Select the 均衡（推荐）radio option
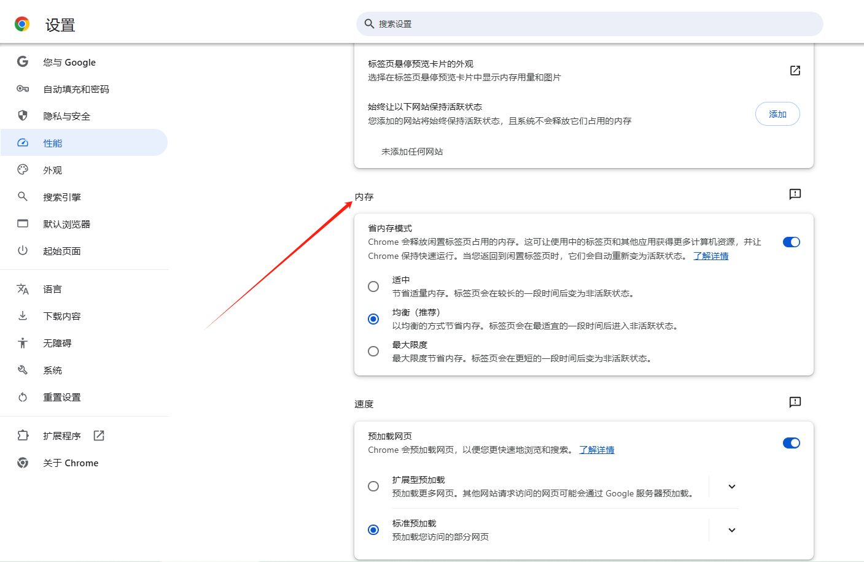Image resolution: width=864 pixels, height=562 pixels. [373, 319]
